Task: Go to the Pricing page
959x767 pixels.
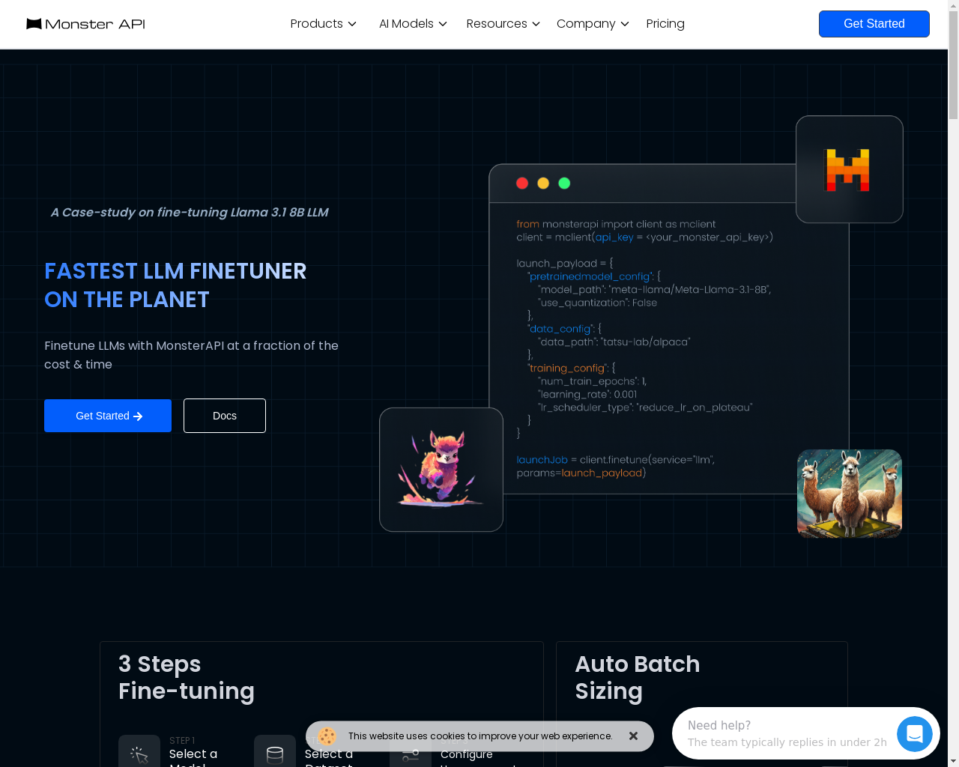Action: click(665, 24)
